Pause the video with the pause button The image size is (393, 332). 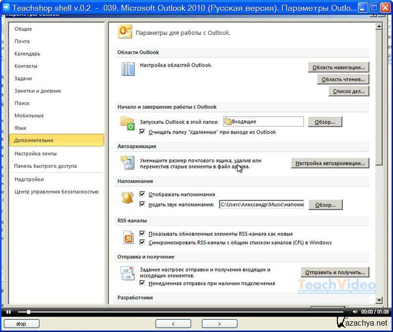coord(8,311)
